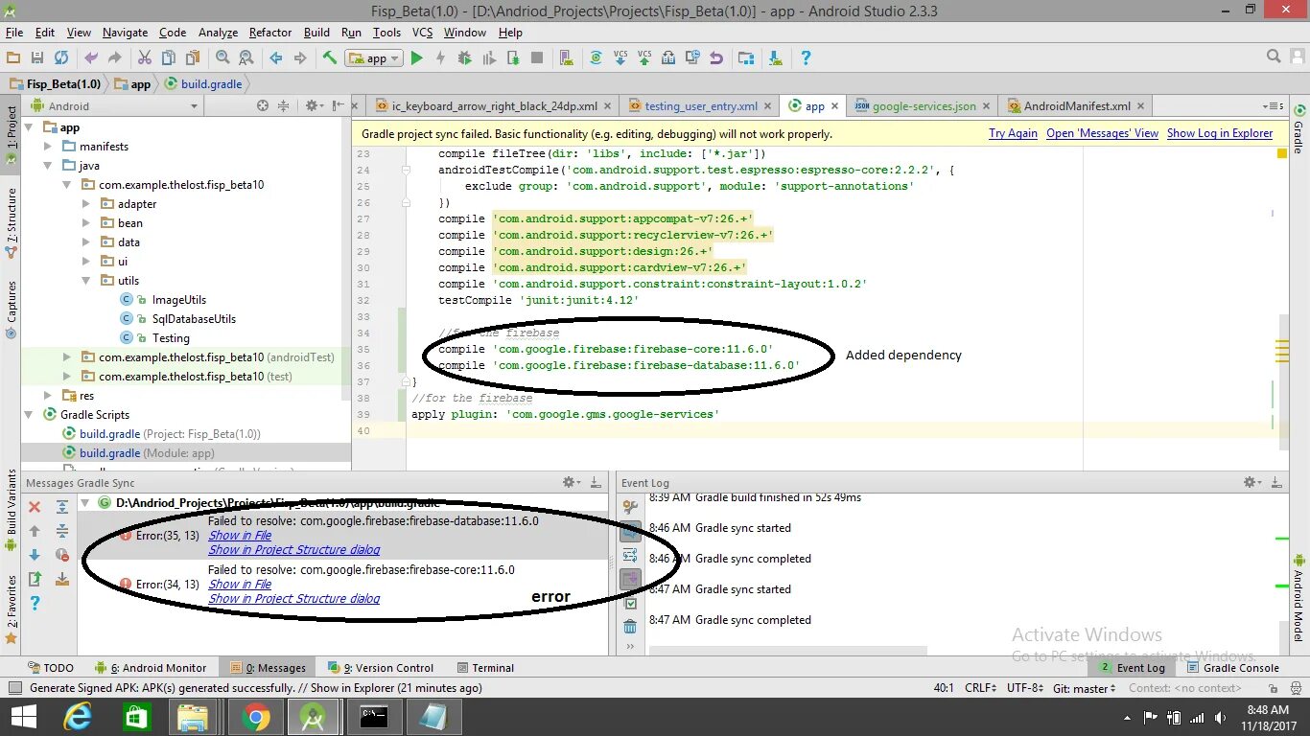Image resolution: width=1310 pixels, height=736 pixels.
Task: Click Clear All trash icon in Event Log
Action: point(630,627)
